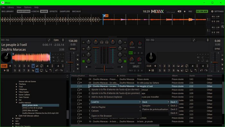Click the orange CUE button on deck 1
Viewport: 225px width, 127px height.
tap(4, 66)
